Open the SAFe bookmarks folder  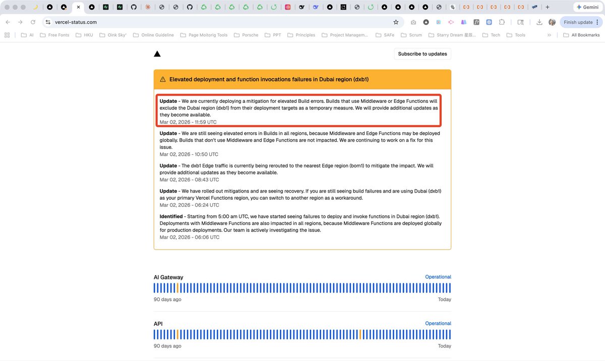[x=384, y=35]
